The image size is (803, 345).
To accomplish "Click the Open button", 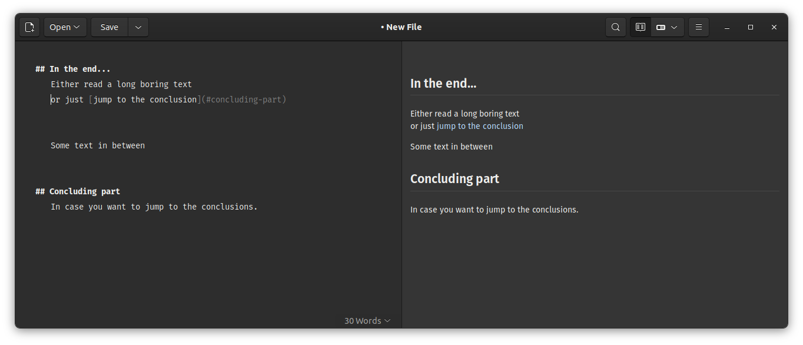I will click(61, 26).
